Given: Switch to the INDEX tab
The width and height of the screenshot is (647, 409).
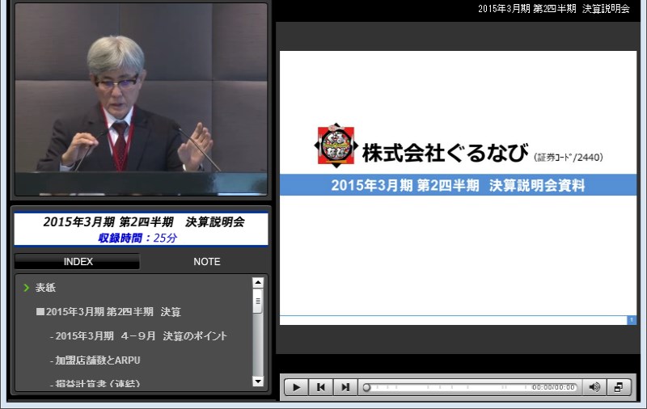Looking at the screenshot, I should coord(78,261).
